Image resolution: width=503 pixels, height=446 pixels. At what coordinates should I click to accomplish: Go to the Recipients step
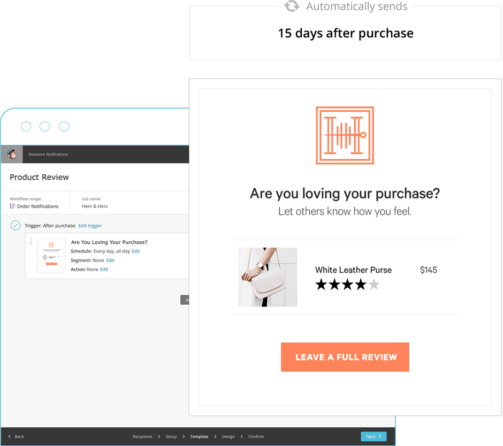(x=142, y=436)
